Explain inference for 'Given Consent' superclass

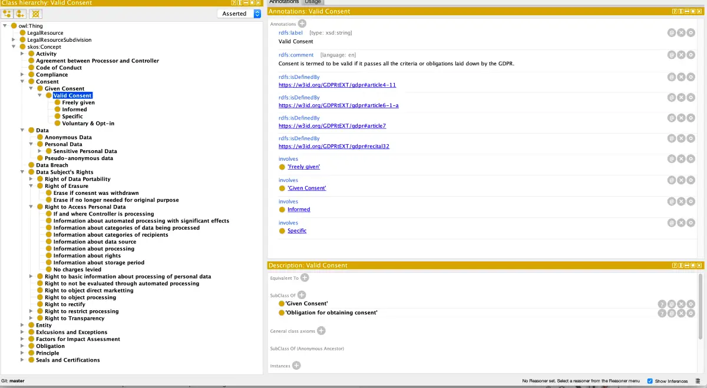[x=662, y=304]
